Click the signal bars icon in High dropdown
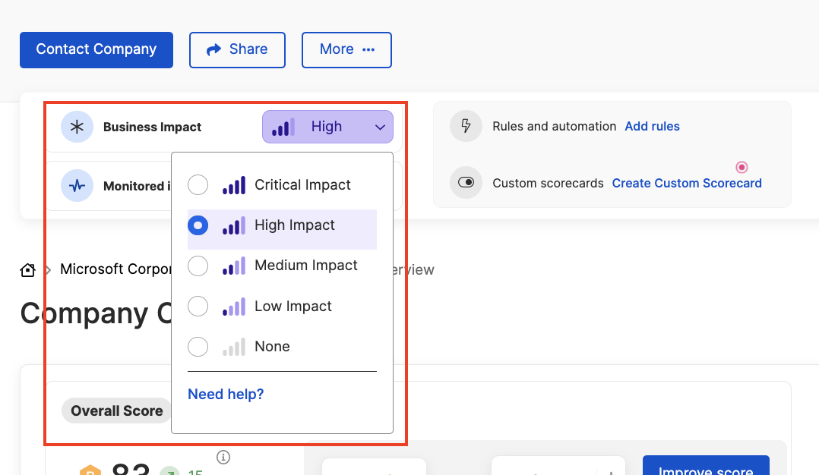819x475 pixels. (283, 127)
